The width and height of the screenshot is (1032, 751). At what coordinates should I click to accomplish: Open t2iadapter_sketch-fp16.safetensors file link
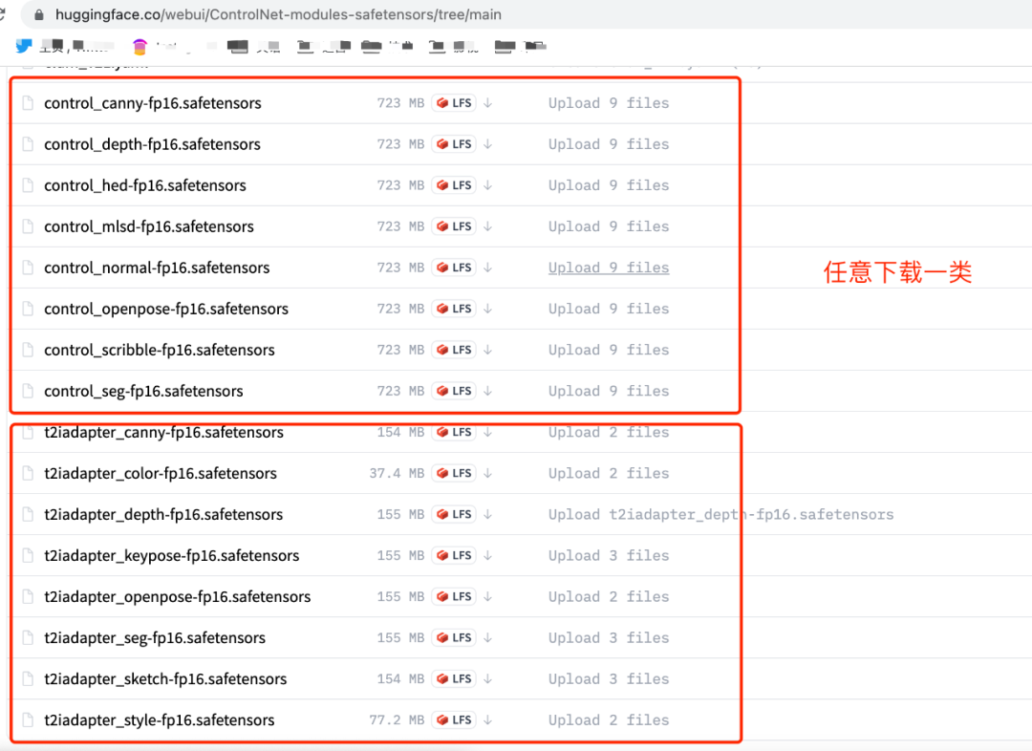coord(165,679)
